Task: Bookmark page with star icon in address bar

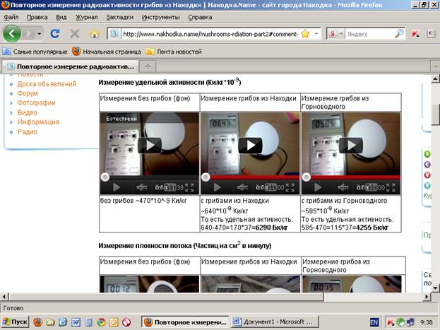Action: coord(305,33)
